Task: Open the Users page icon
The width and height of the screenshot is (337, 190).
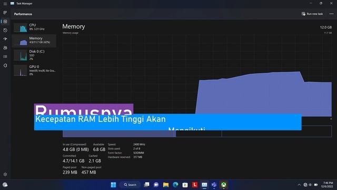Action: tap(5, 48)
